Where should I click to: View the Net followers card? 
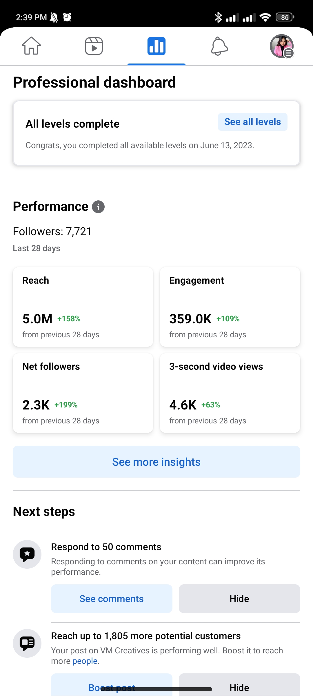(83, 393)
